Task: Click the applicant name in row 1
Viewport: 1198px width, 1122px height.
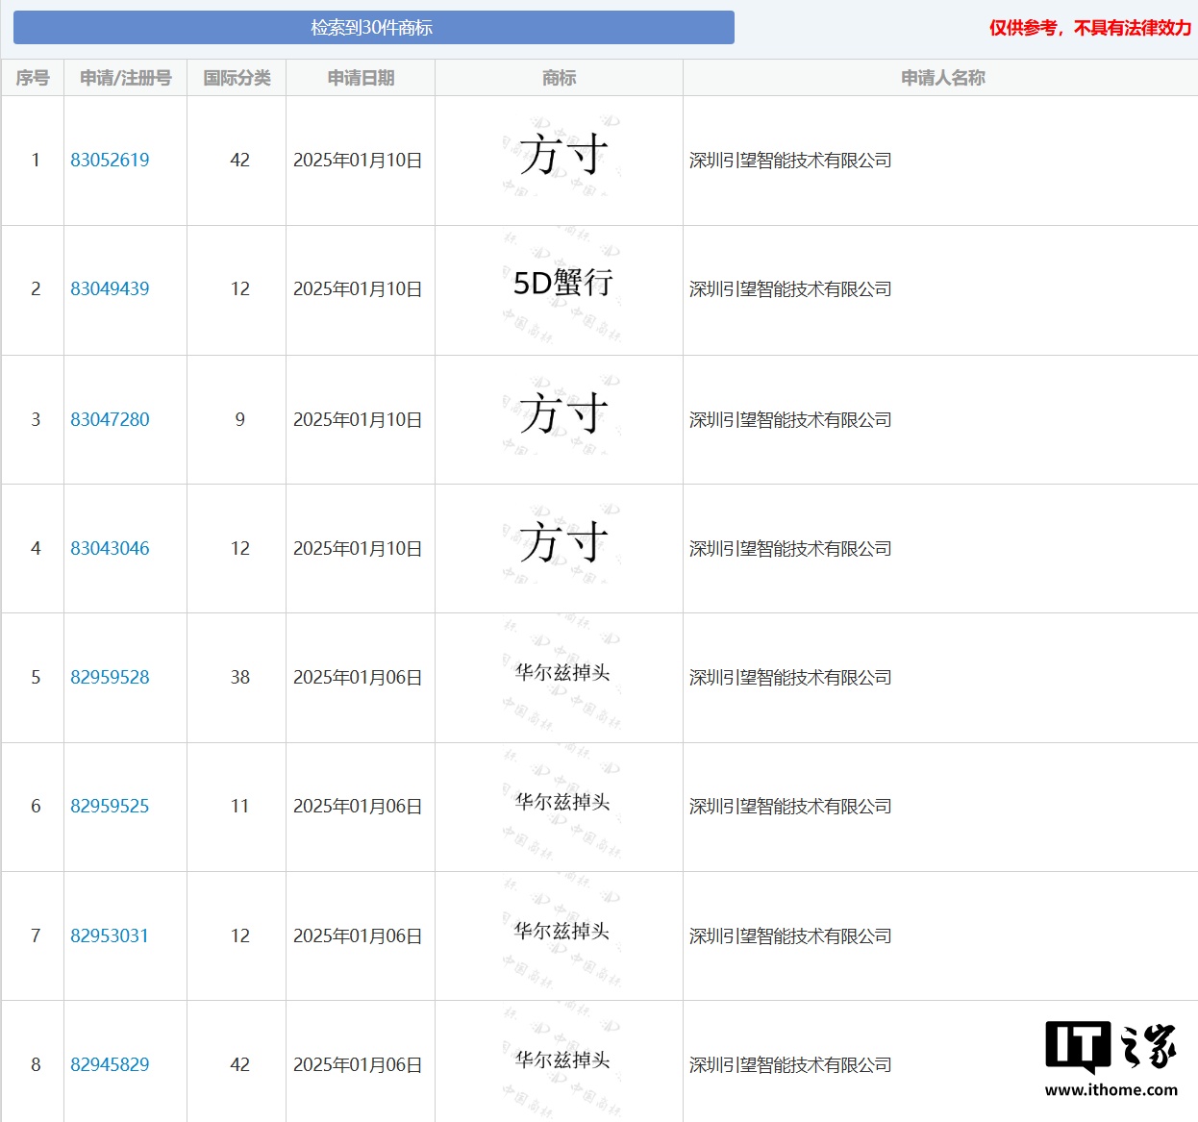Action: (x=790, y=161)
